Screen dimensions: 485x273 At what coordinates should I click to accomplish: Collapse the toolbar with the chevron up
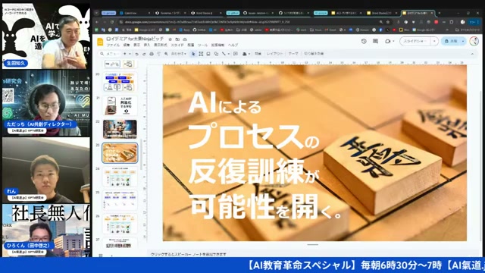pos(472,54)
